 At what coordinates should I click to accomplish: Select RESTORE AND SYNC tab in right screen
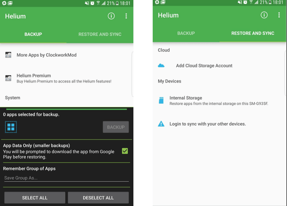point(253,33)
